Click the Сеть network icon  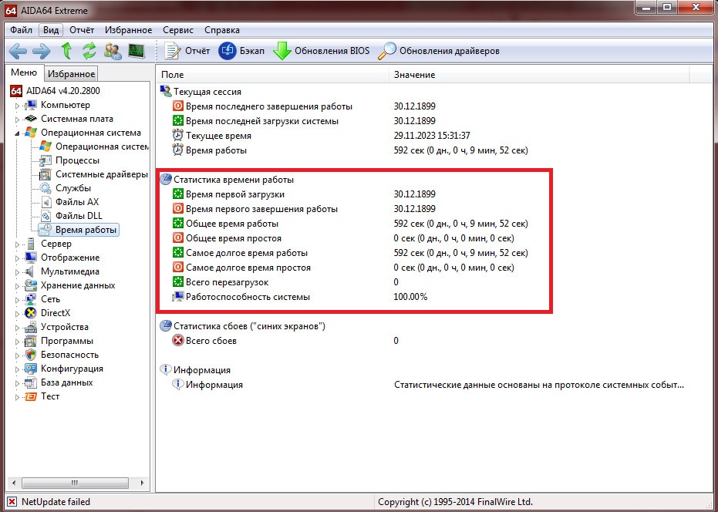(x=31, y=299)
